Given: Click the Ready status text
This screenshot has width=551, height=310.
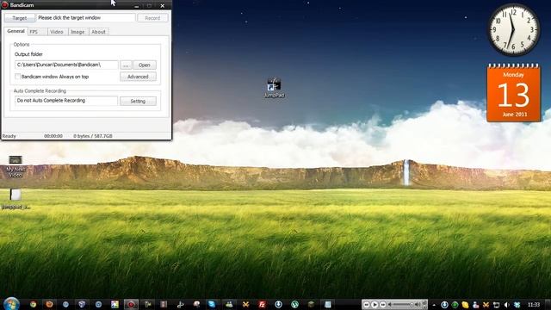Looking at the screenshot, I should (x=9, y=136).
